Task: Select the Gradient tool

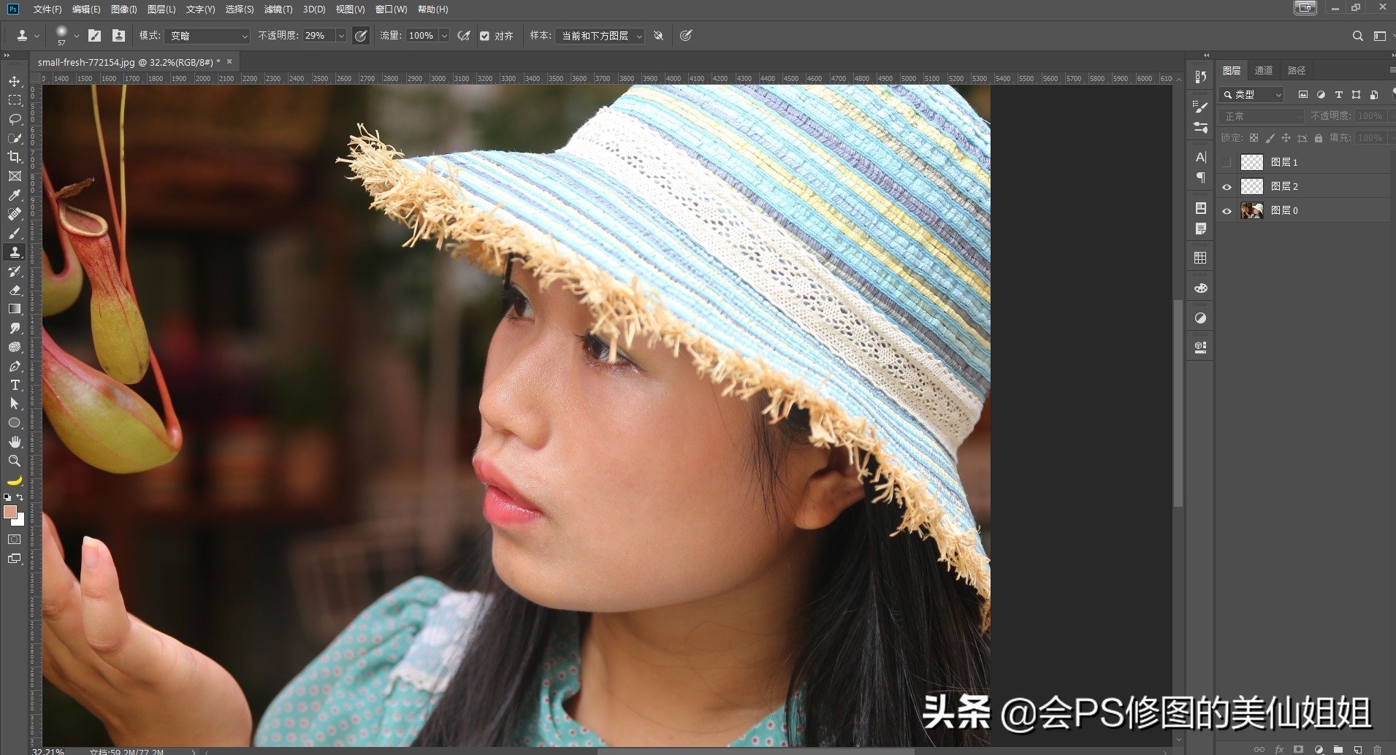Action: (x=15, y=308)
